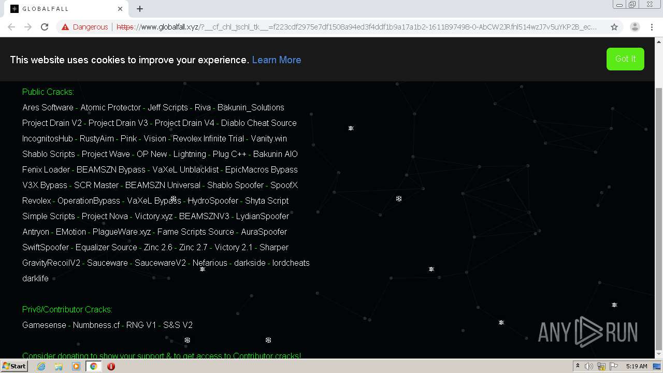Open the Ares Software crack link

pos(48,107)
